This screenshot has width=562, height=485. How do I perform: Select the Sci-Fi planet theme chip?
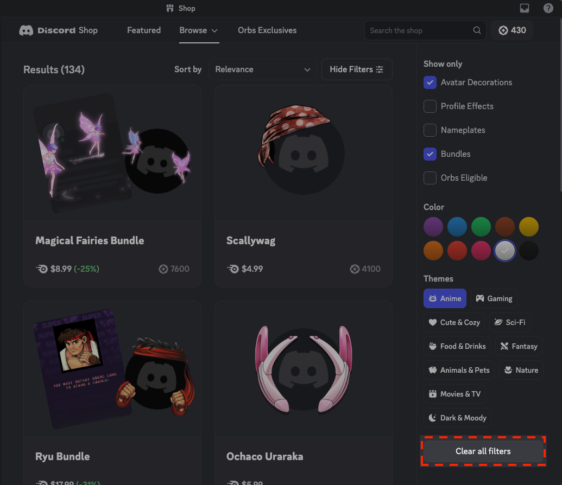tap(509, 322)
